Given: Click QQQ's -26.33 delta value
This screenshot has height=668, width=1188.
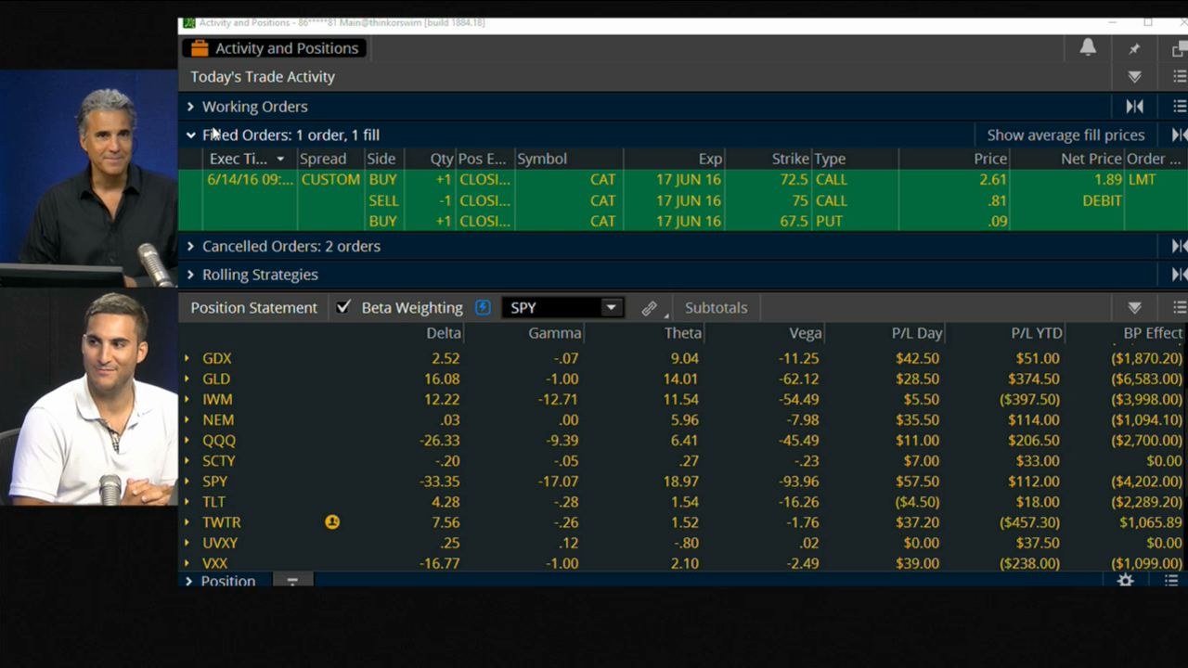Looking at the screenshot, I should pos(439,441).
